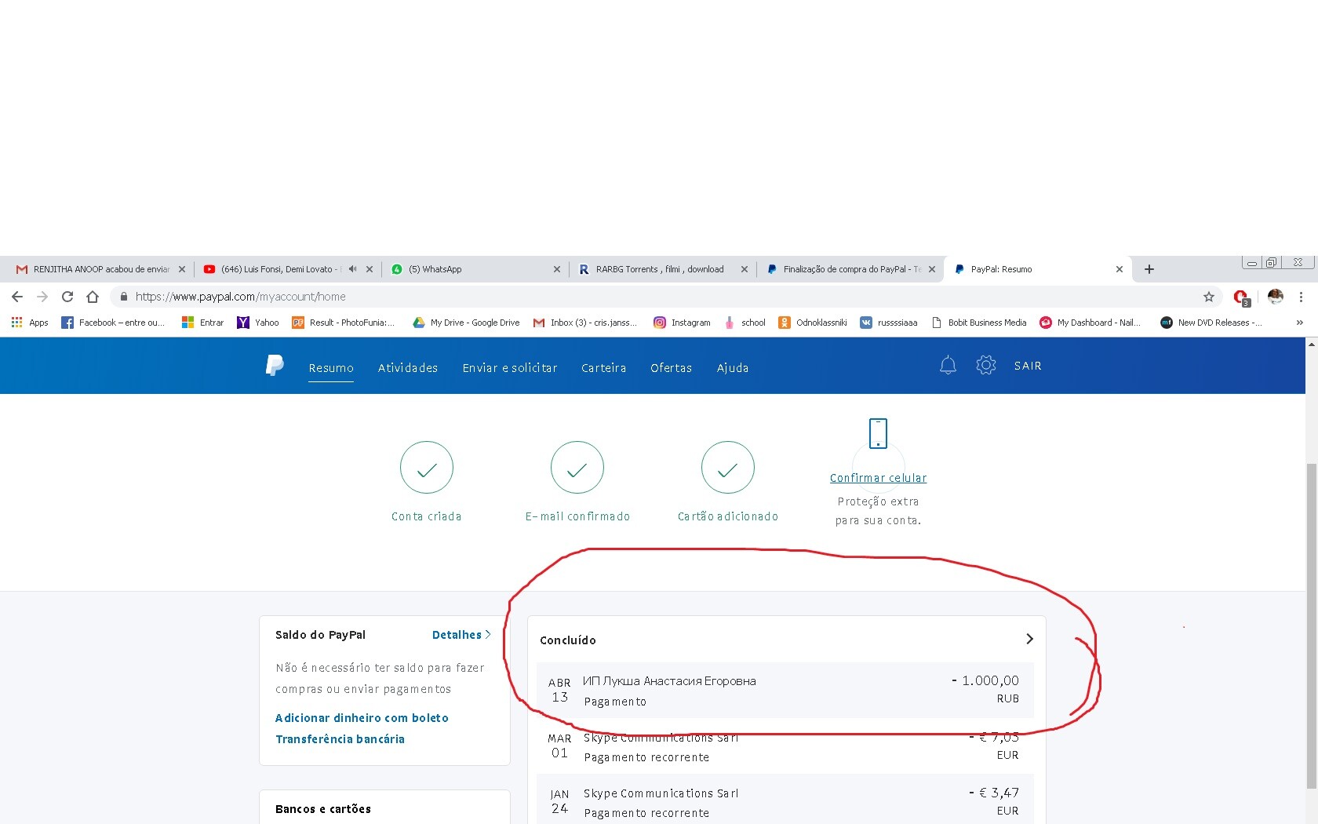Reload the page with refresh icon
The height and width of the screenshot is (824, 1318).
[67, 297]
